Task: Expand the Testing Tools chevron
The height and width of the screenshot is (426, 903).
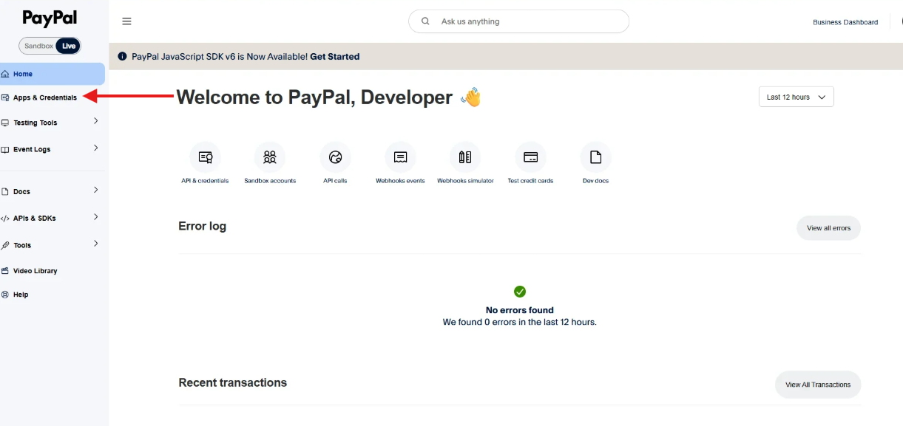Action: point(95,121)
